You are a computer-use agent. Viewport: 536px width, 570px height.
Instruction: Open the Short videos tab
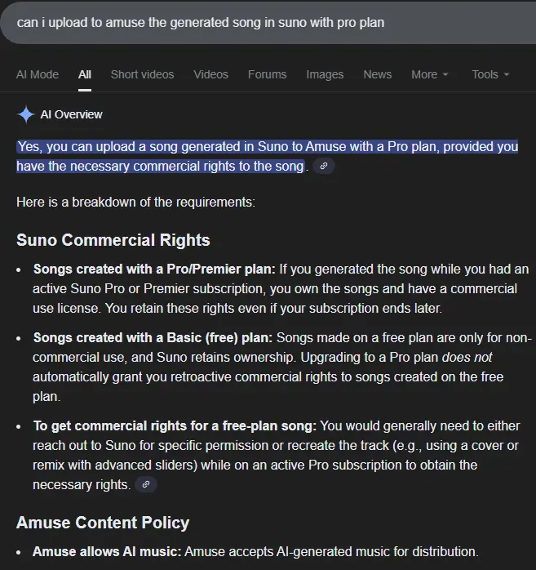pyautogui.click(x=142, y=74)
